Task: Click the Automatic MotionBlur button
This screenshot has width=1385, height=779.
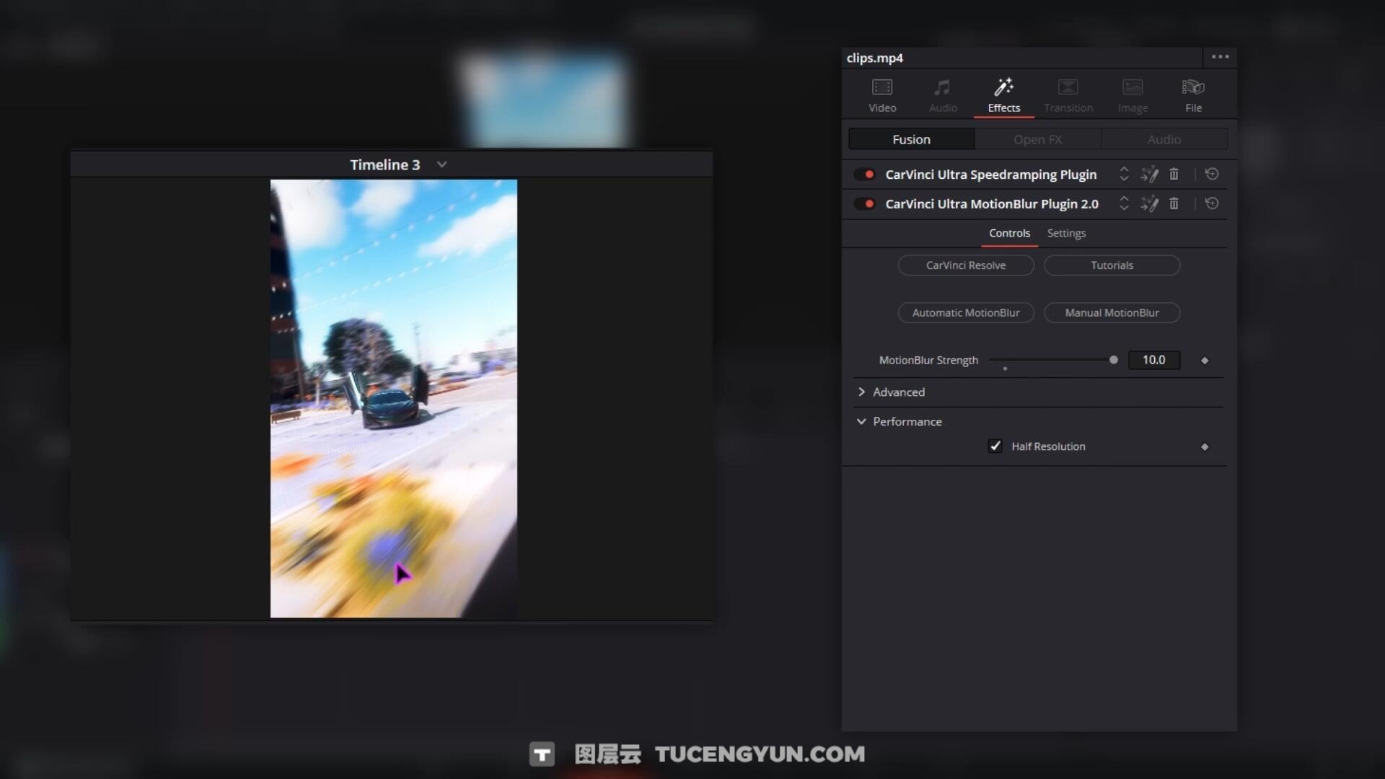Action: (x=965, y=313)
